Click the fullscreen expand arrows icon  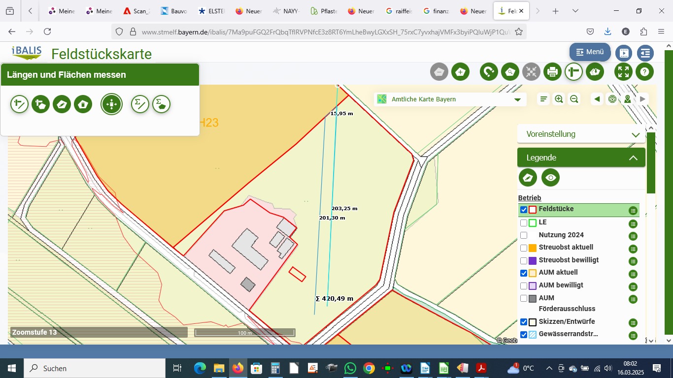[x=623, y=72]
